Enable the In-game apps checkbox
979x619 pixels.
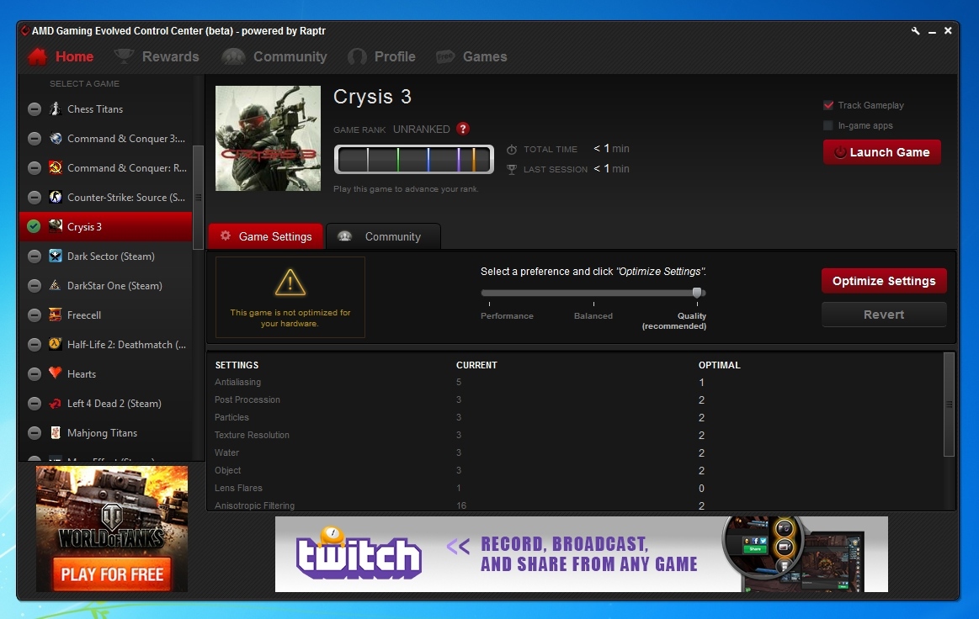828,125
